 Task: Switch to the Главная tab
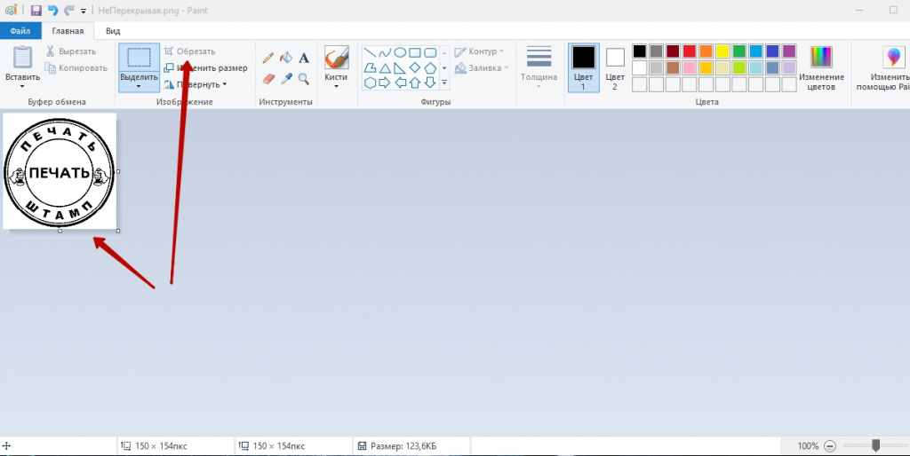coord(68,31)
